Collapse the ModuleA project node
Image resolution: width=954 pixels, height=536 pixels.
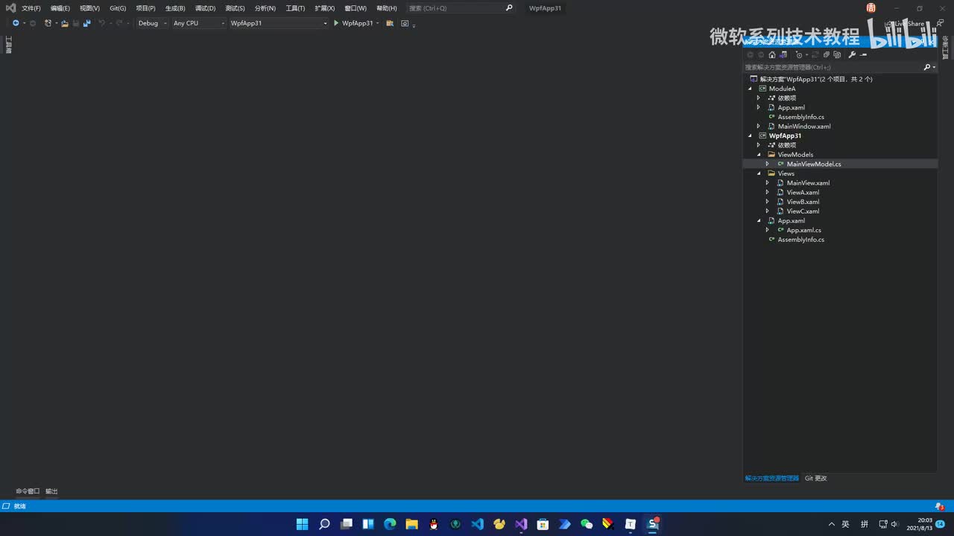pos(751,89)
